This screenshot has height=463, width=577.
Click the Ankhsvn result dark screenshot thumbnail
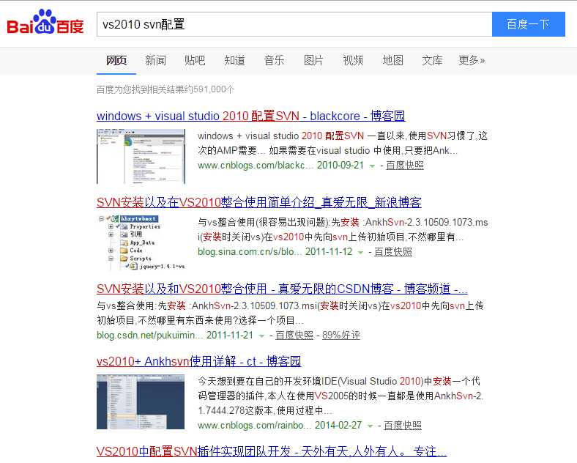tap(141, 402)
